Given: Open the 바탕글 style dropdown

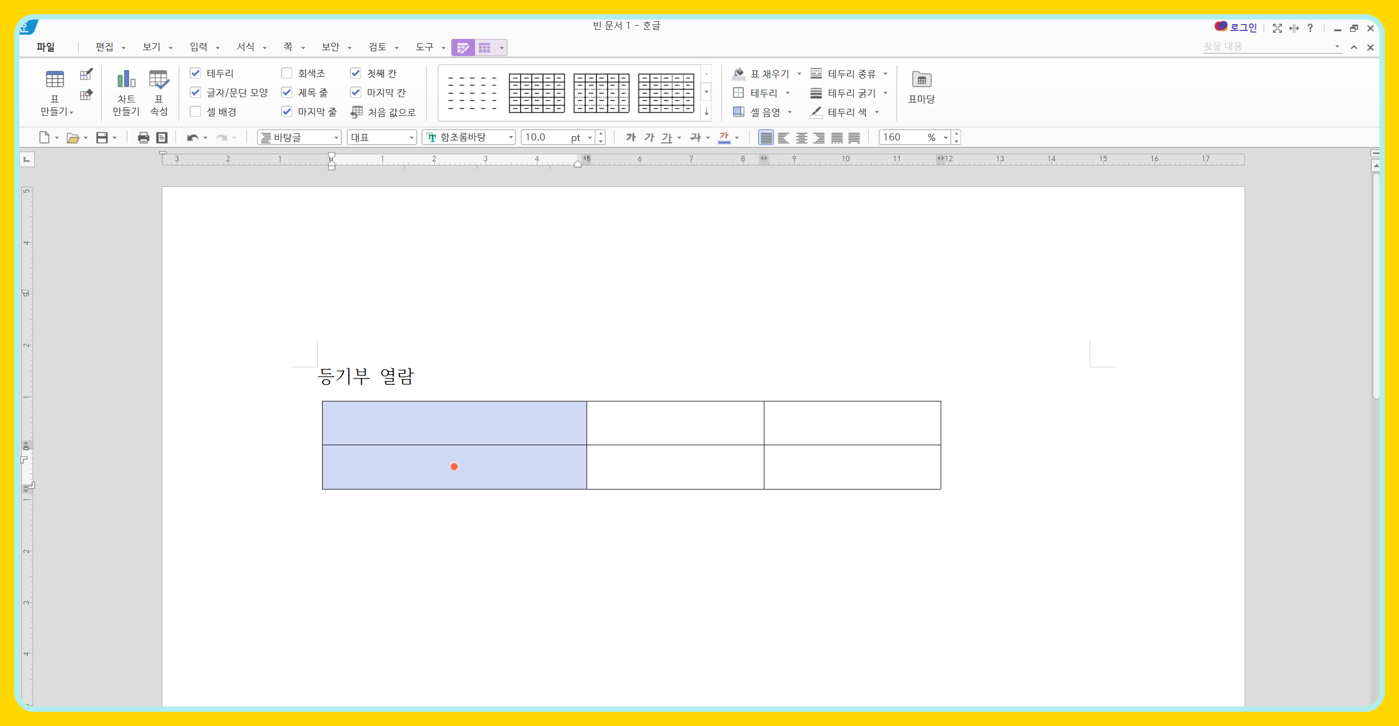Looking at the screenshot, I should [x=336, y=138].
